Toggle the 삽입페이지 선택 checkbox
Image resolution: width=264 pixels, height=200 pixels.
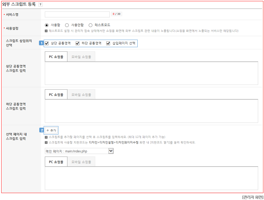click(108, 43)
